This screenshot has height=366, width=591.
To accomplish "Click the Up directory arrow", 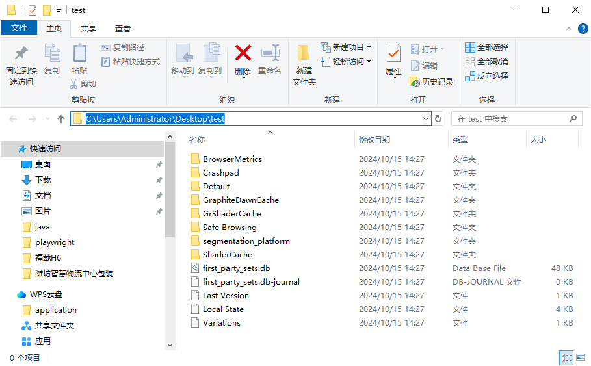I will [x=61, y=119].
